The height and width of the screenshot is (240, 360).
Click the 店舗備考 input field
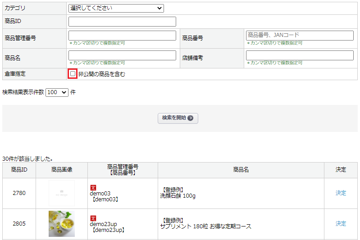click(x=300, y=55)
